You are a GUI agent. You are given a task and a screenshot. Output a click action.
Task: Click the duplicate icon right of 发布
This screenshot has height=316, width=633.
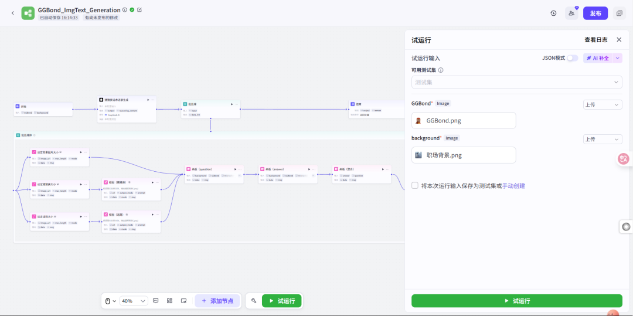pos(620,13)
